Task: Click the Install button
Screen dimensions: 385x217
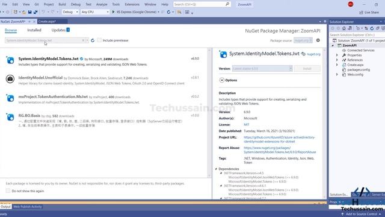Action: [x=307, y=68]
